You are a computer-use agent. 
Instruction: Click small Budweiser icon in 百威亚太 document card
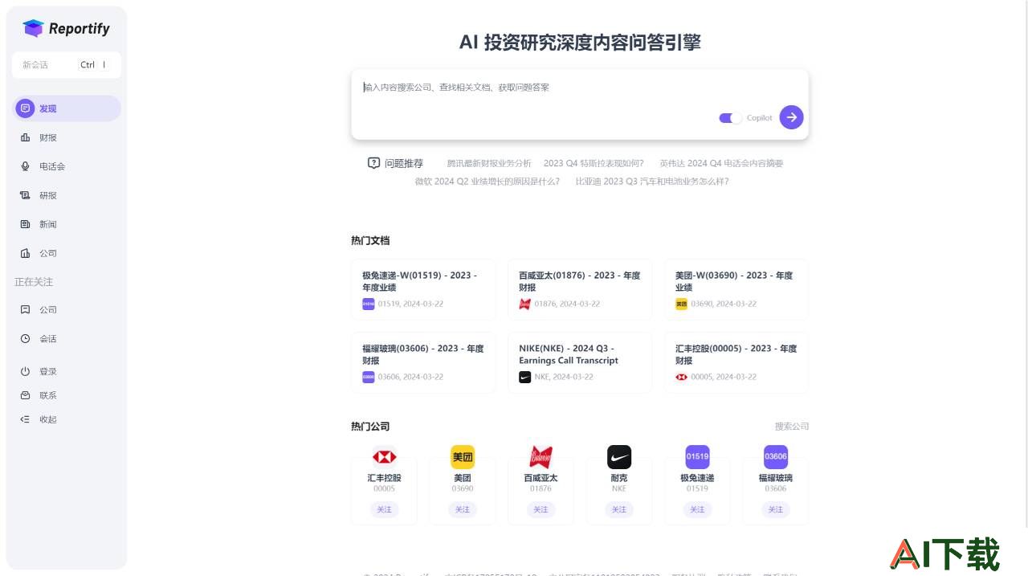point(525,304)
